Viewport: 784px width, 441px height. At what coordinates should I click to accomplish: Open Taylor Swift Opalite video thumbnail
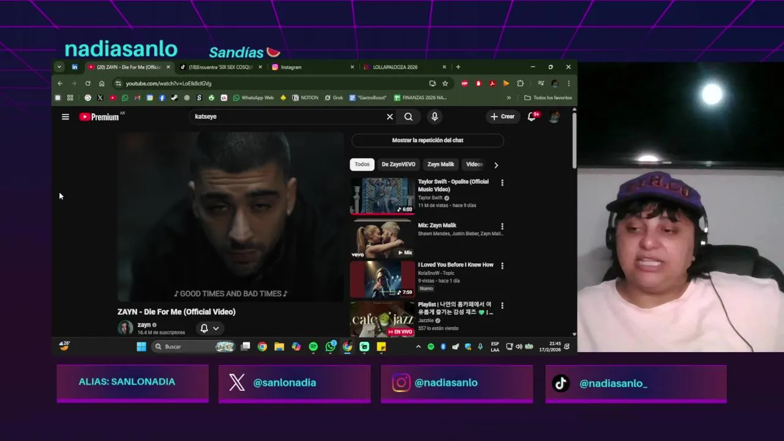coord(382,195)
